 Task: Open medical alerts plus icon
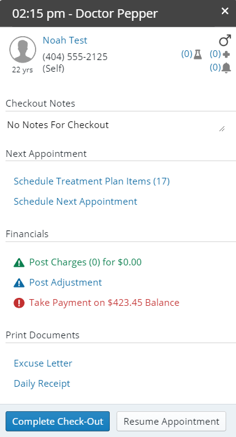[227, 54]
